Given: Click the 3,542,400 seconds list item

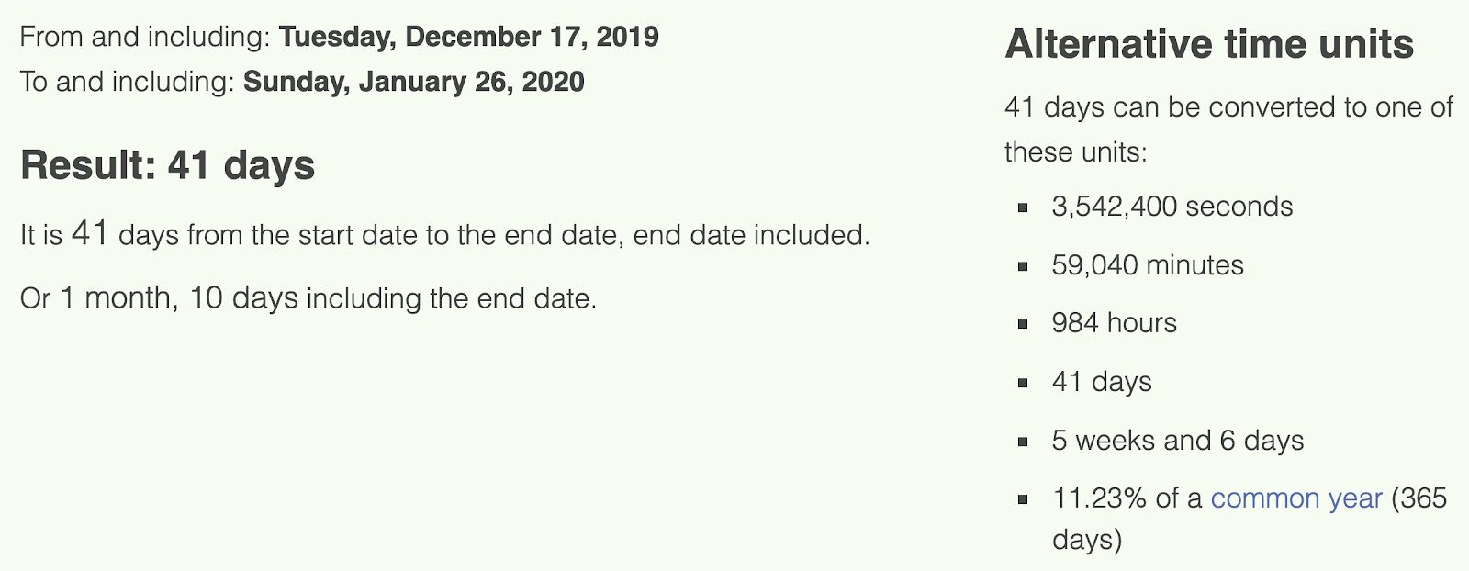Looking at the screenshot, I should (1172, 207).
